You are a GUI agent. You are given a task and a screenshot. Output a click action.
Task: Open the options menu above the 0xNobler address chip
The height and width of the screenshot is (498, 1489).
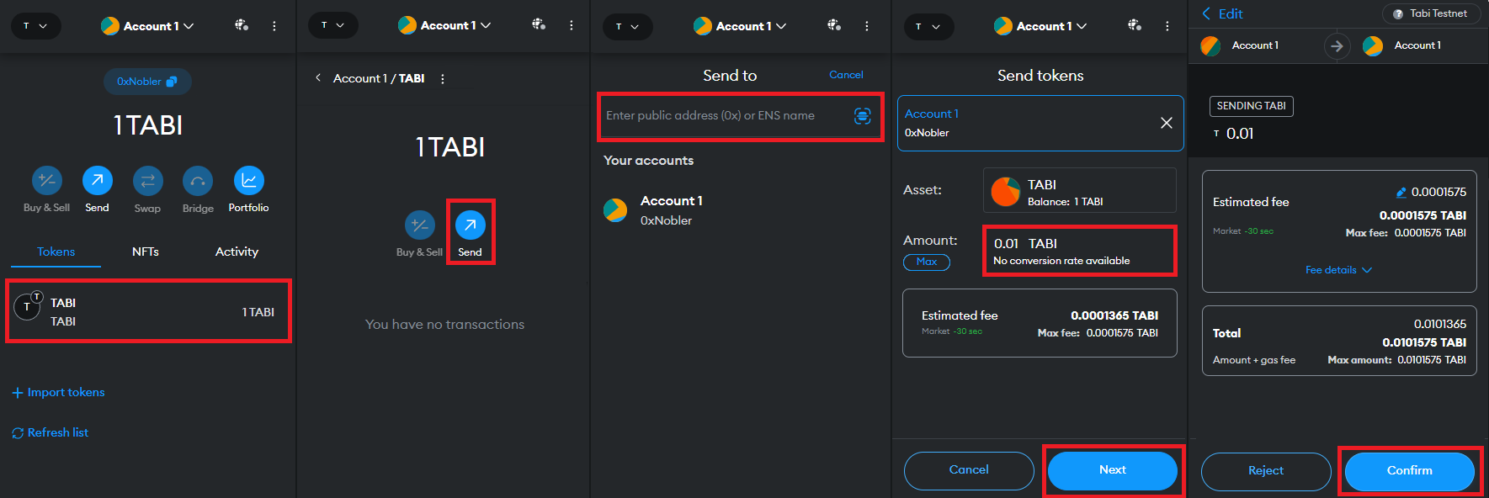[x=274, y=26]
